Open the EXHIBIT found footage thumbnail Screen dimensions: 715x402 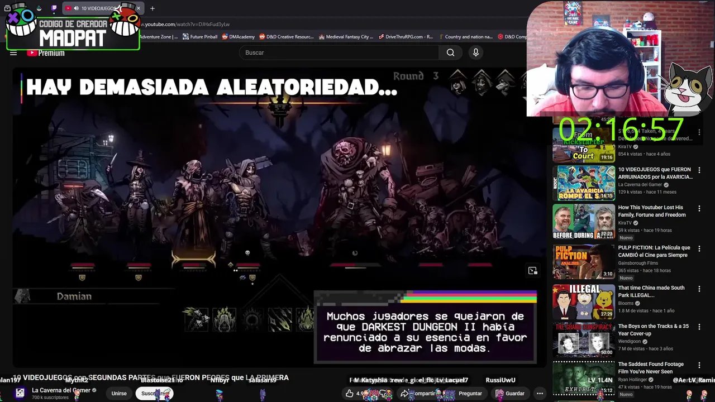pos(584,378)
